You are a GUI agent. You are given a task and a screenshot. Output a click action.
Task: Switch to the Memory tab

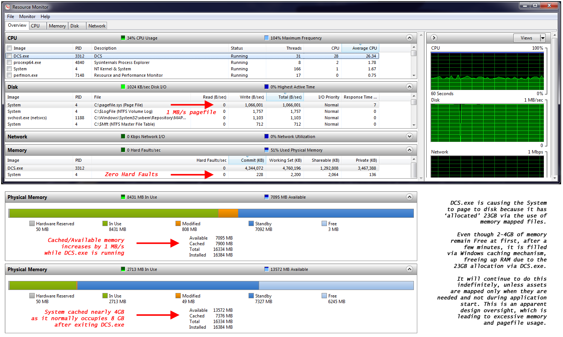(x=57, y=26)
